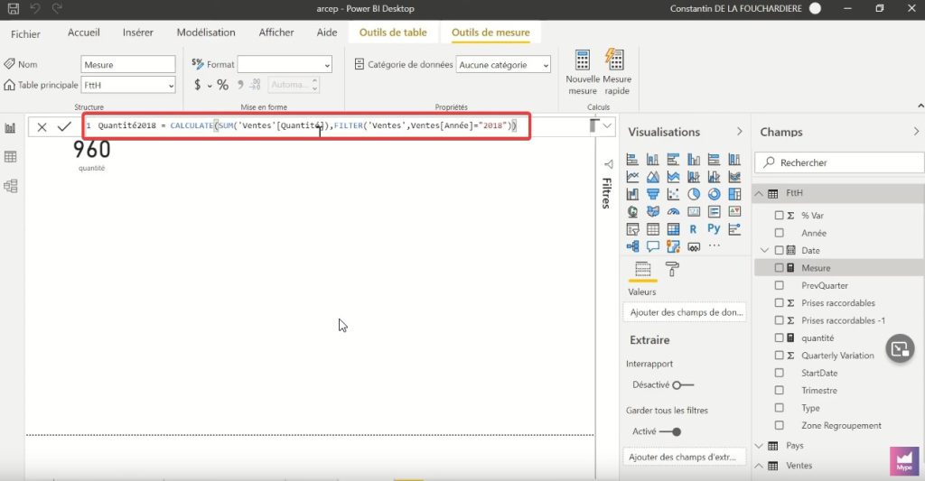
Task: Switch to Data view in left sidebar
Action: tap(10, 157)
